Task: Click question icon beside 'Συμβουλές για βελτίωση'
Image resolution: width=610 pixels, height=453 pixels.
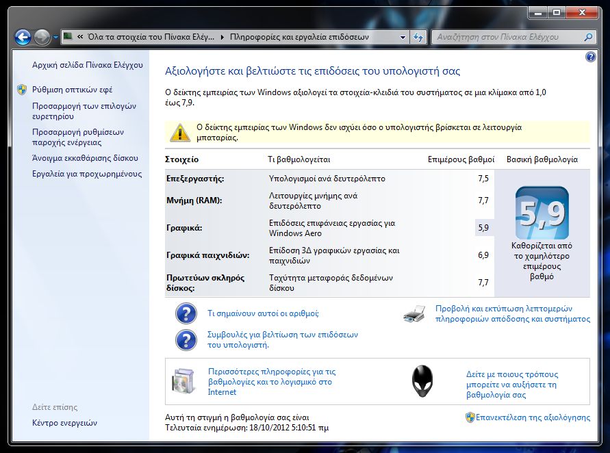Action: pyautogui.click(x=186, y=340)
